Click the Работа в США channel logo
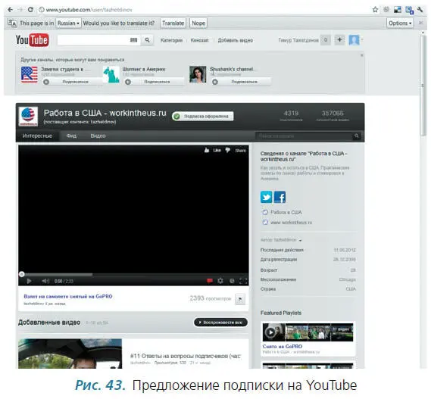Viewport: 431px width, 399px height. 28,117
